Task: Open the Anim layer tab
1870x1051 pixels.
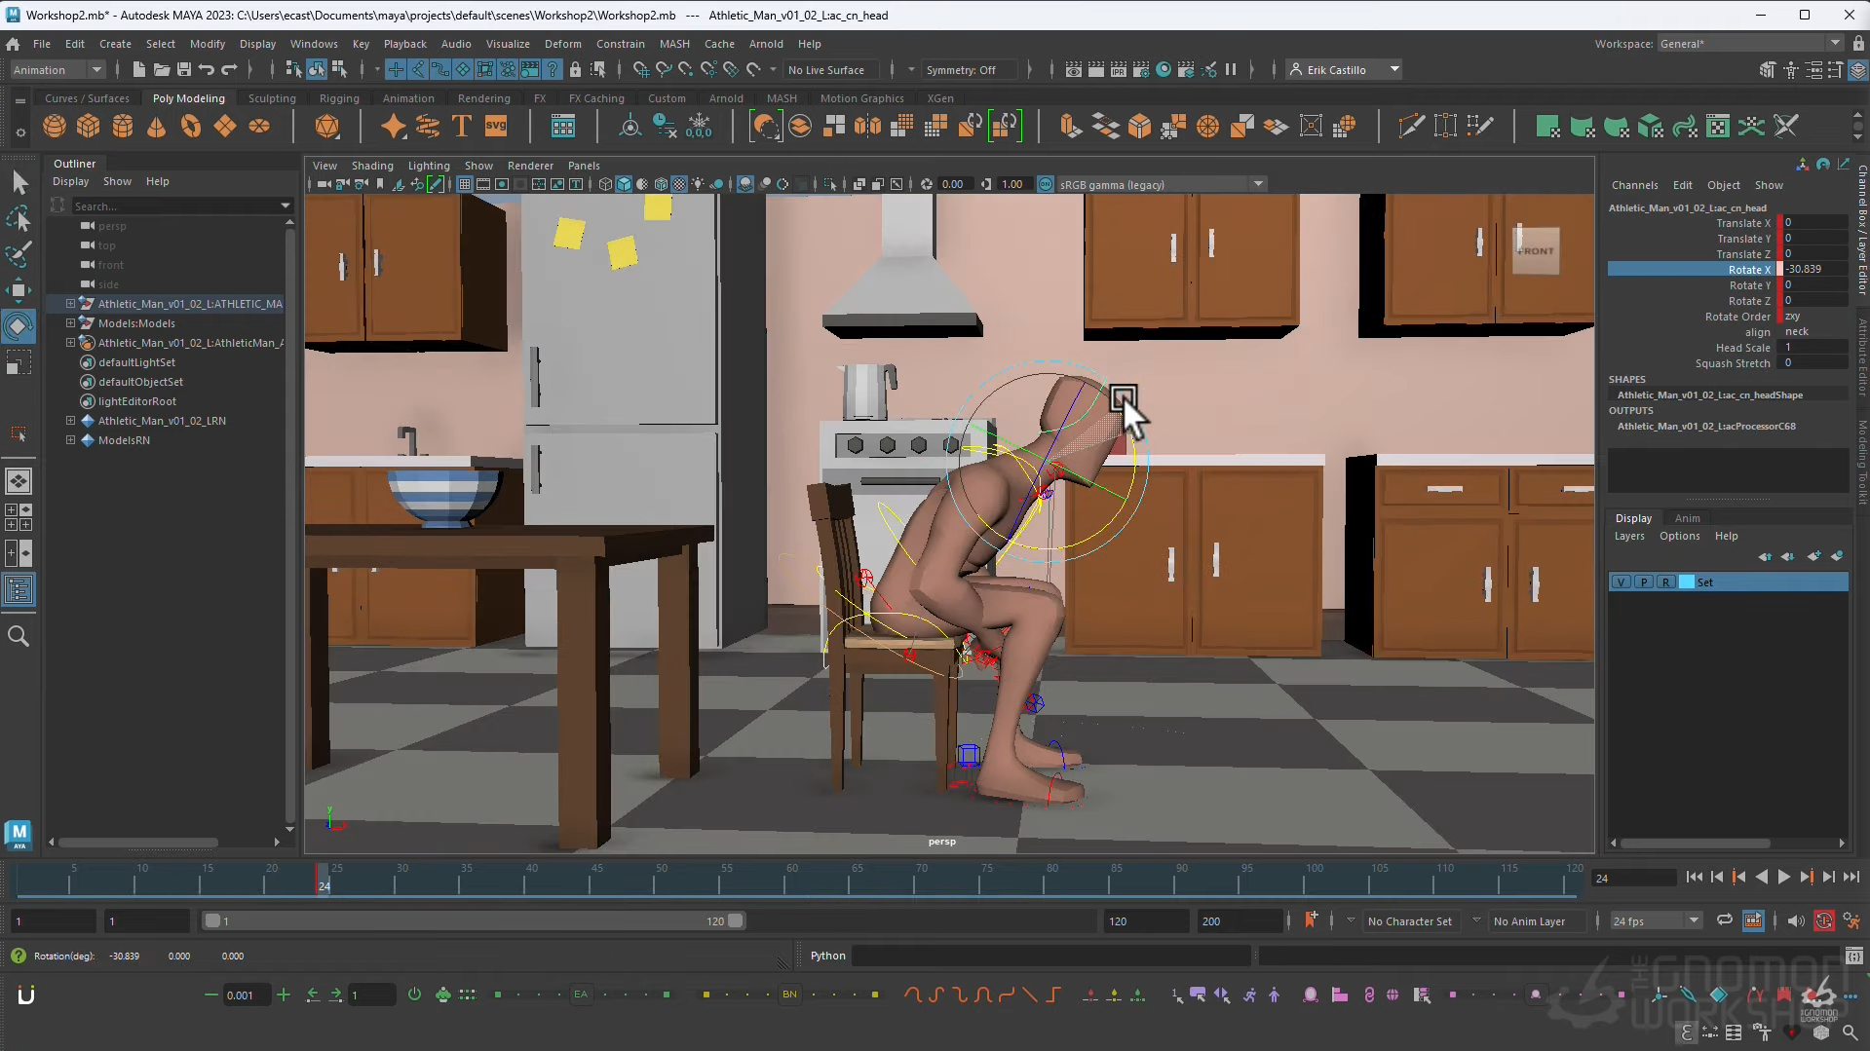Action: (x=1687, y=518)
